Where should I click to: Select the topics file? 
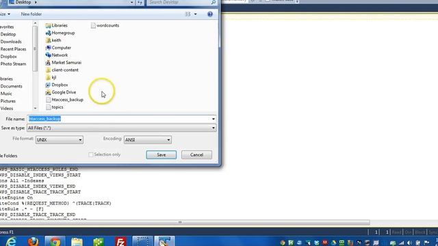tap(55, 107)
